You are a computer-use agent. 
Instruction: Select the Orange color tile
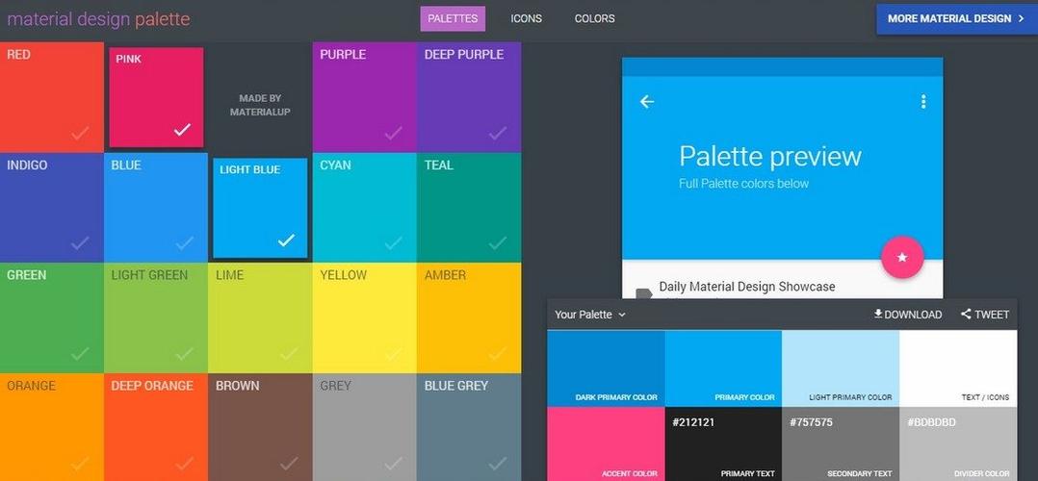point(52,427)
